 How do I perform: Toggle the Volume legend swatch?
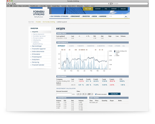[115, 53]
